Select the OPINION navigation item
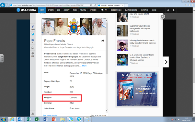This screenshot has width=195, height=122. (x=93, y=10)
